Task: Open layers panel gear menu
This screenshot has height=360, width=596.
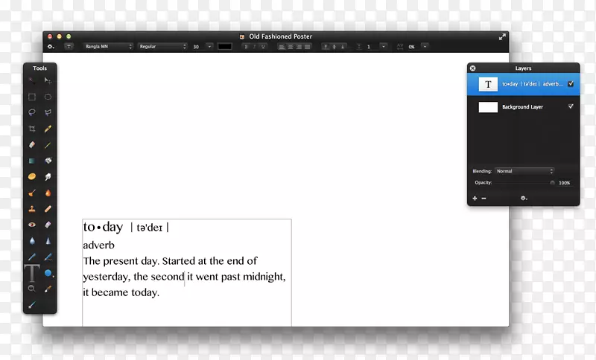Action: (x=524, y=198)
